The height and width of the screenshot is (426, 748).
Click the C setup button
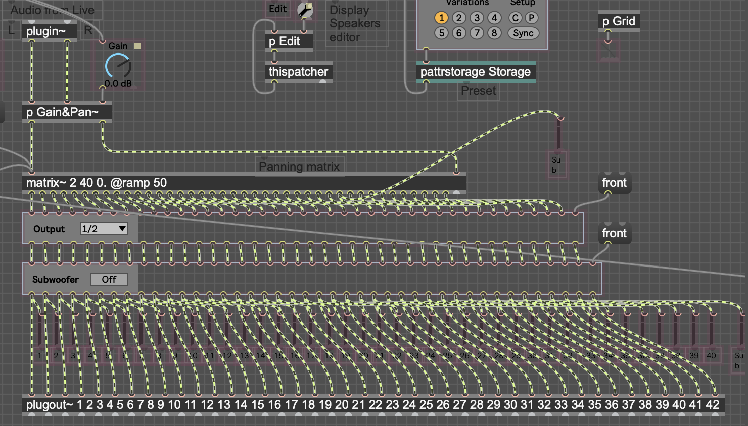(515, 18)
